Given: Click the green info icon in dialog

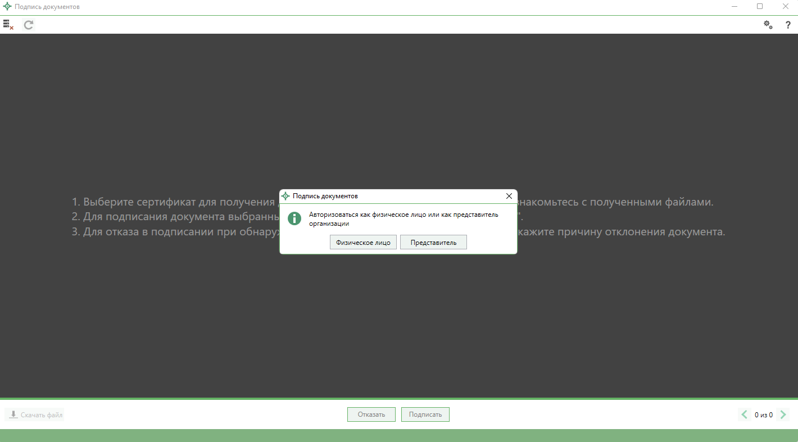Looking at the screenshot, I should coord(294,218).
